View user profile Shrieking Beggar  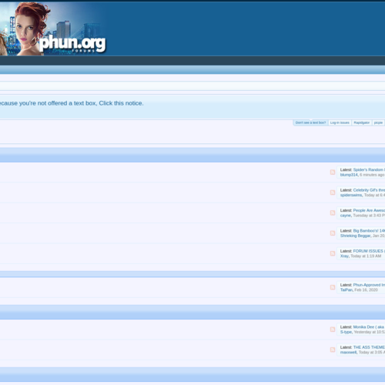(356, 236)
